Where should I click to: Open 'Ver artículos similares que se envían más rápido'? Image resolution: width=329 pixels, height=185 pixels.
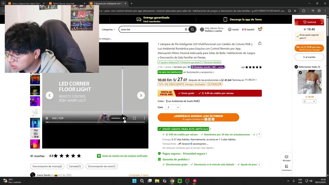(x=188, y=148)
